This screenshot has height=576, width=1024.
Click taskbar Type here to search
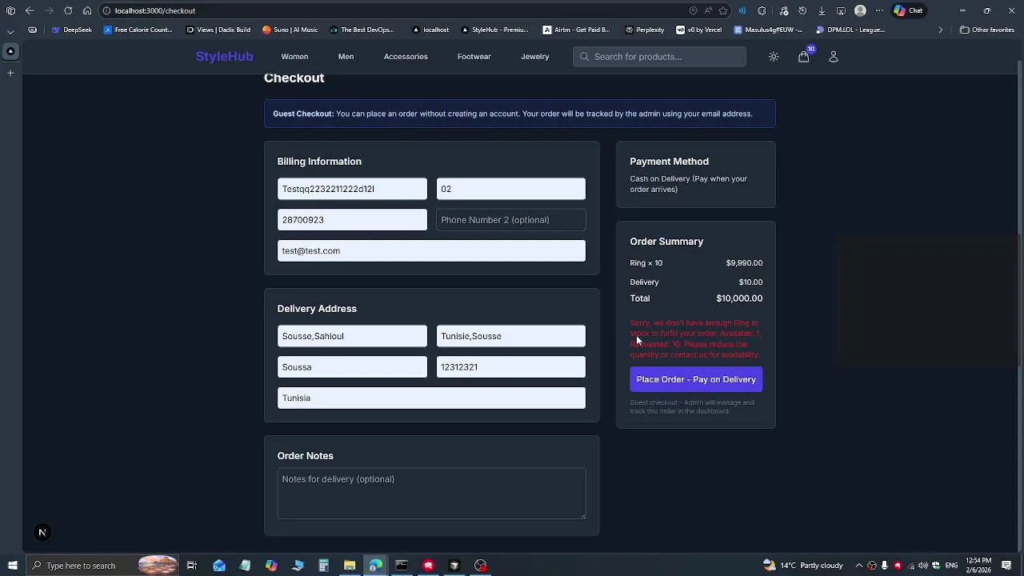tap(102, 566)
